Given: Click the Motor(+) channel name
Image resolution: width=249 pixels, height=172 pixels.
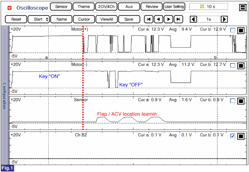Looking at the screenshot, I should [80, 29].
